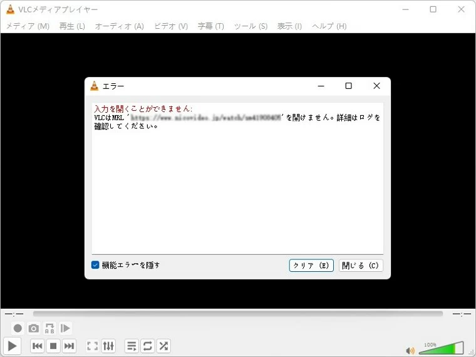Advance frame by frame icon
This screenshot has width=476, height=357.
coord(65,328)
